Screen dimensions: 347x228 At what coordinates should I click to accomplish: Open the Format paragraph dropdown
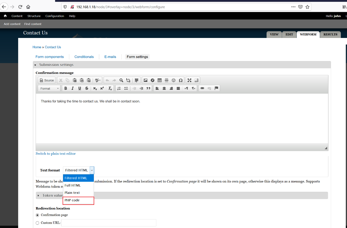point(49,88)
